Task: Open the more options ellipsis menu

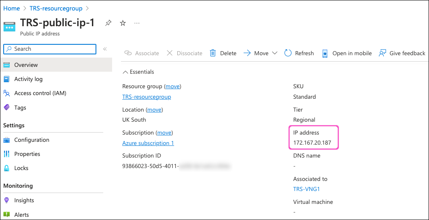Action: tap(137, 23)
